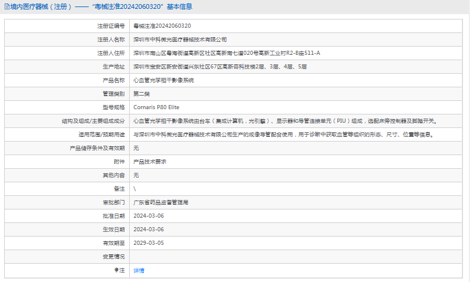The width and height of the screenshot is (470, 282).
Task: Click the 注册人住所 label
Action: point(111,53)
